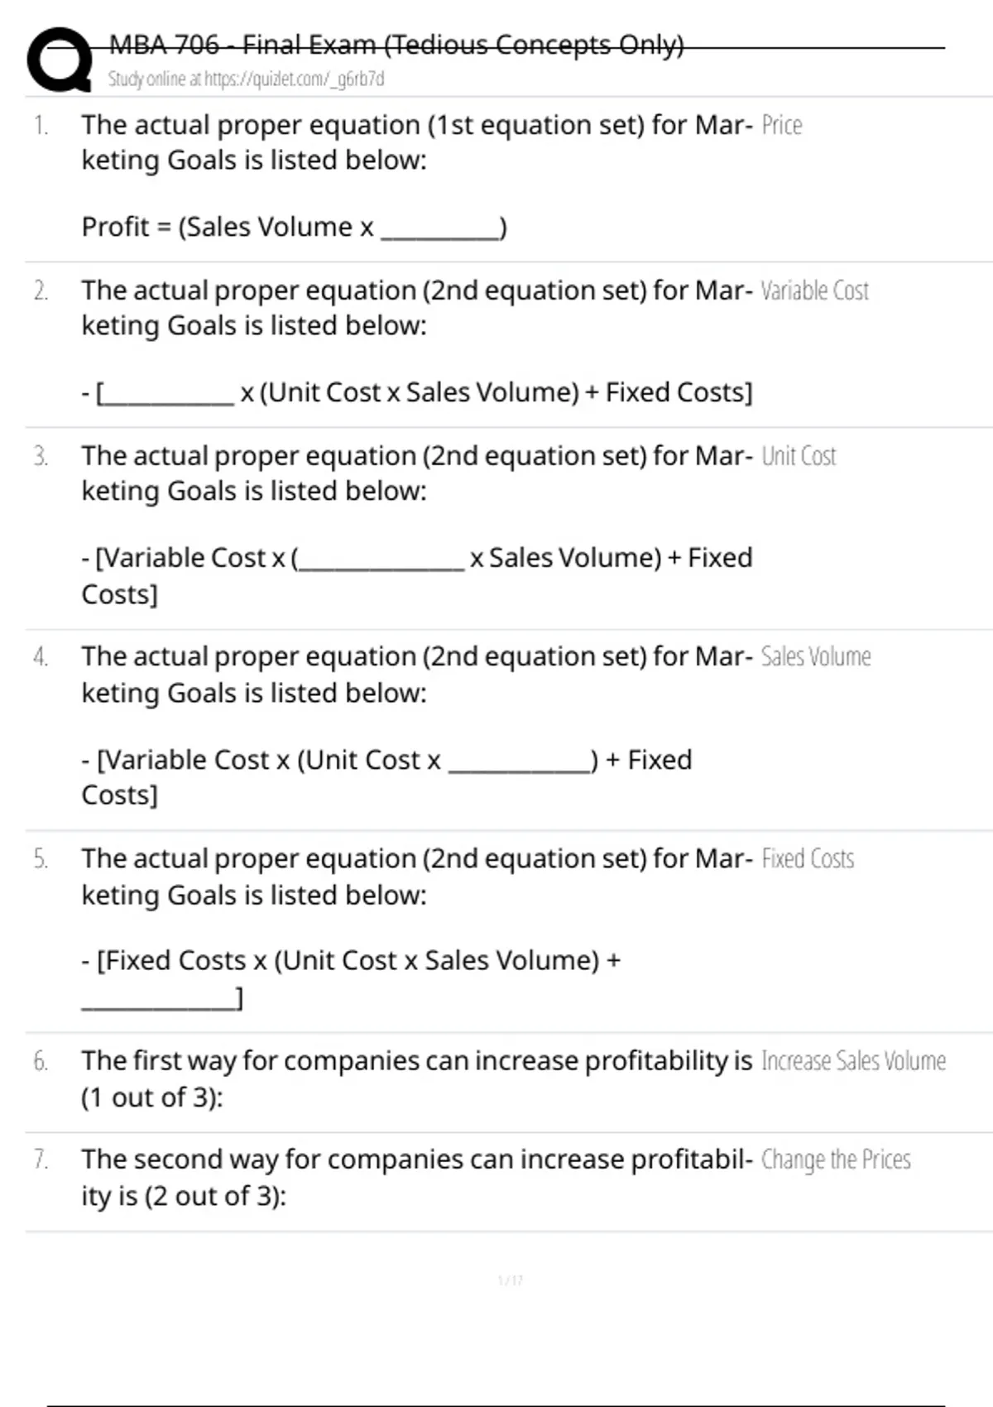Image resolution: width=993 pixels, height=1407 pixels.
Task: Select the answer 'Price'
Action: click(782, 126)
